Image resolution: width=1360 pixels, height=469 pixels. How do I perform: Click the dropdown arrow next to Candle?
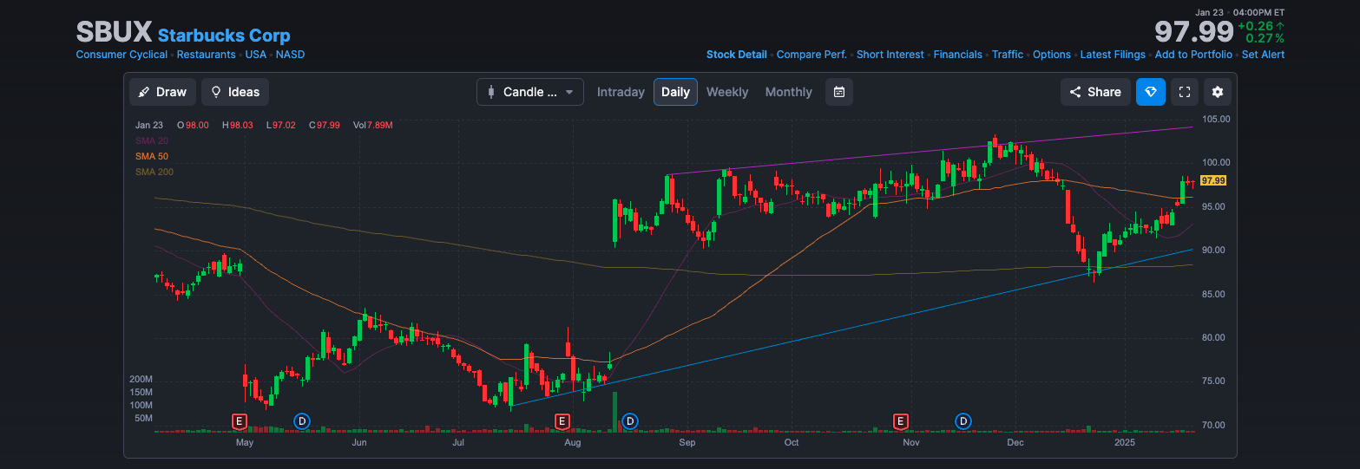pos(569,92)
